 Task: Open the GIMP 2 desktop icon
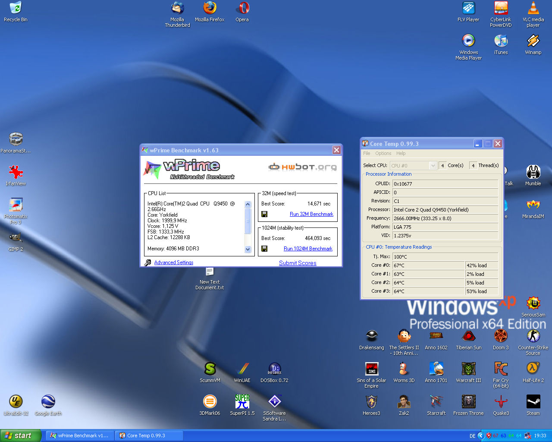[16, 238]
